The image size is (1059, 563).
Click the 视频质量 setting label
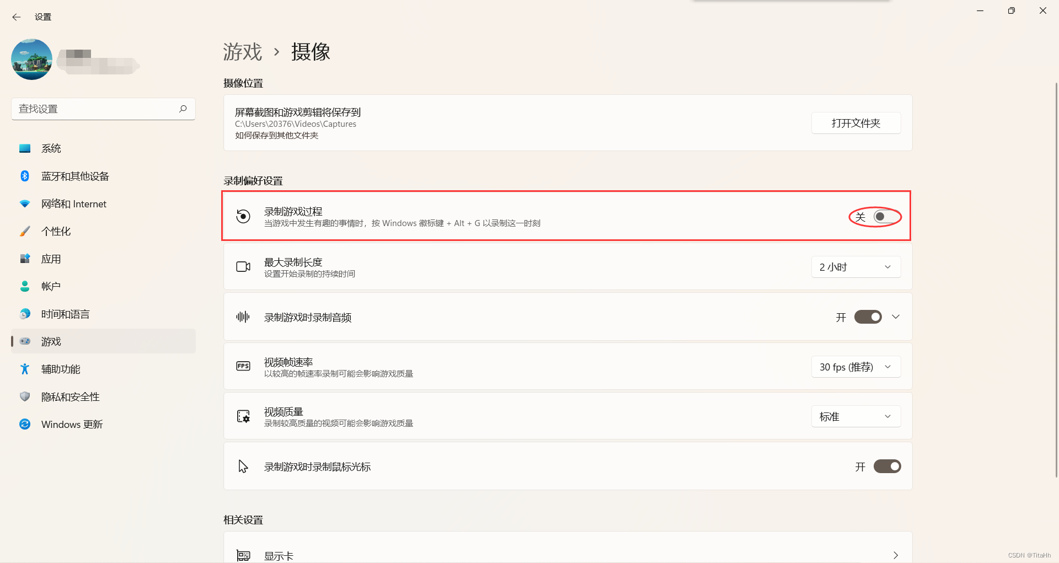284,412
